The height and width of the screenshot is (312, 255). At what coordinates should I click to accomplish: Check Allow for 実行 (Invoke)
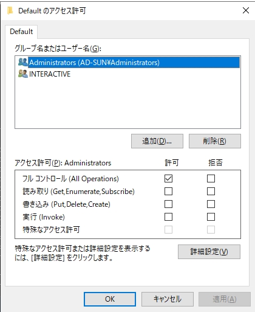[x=168, y=217]
